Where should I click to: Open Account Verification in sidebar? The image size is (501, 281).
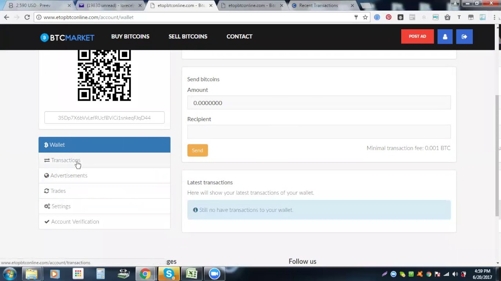click(x=105, y=222)
